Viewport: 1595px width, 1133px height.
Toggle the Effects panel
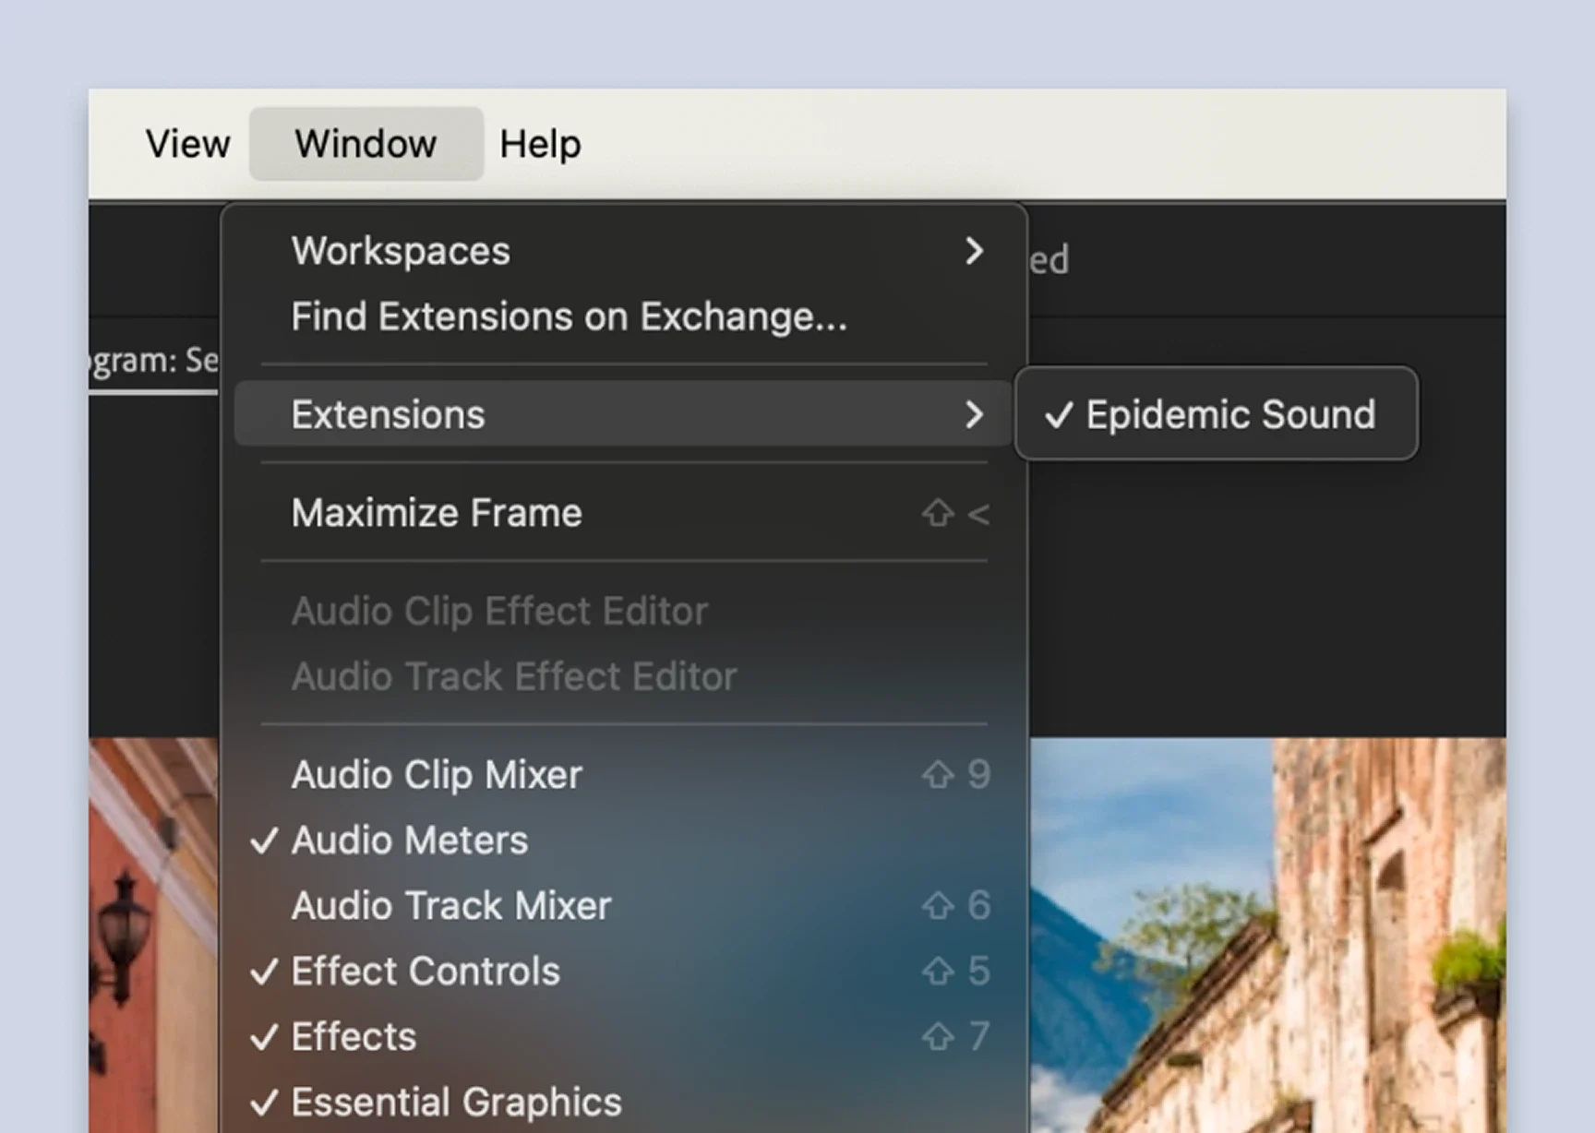[x=623, y=1037]
